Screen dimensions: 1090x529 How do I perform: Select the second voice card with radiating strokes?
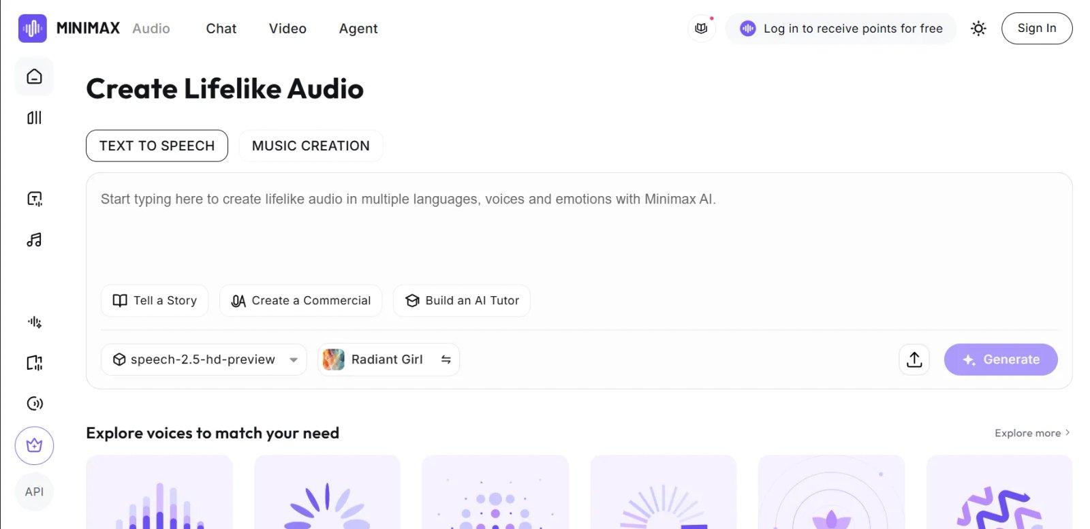[x=327, y=492]
